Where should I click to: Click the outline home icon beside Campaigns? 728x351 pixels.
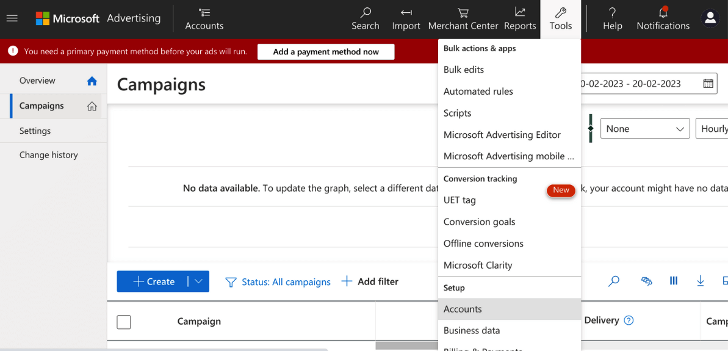click(x=92, y=106)
